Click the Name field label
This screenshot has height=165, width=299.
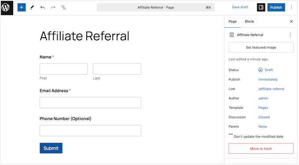(45, 57)
